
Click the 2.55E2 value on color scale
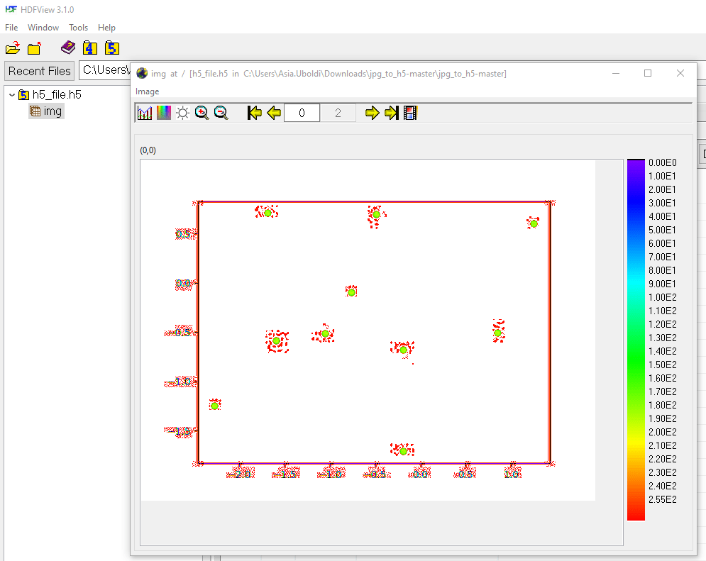click(662, 499)
